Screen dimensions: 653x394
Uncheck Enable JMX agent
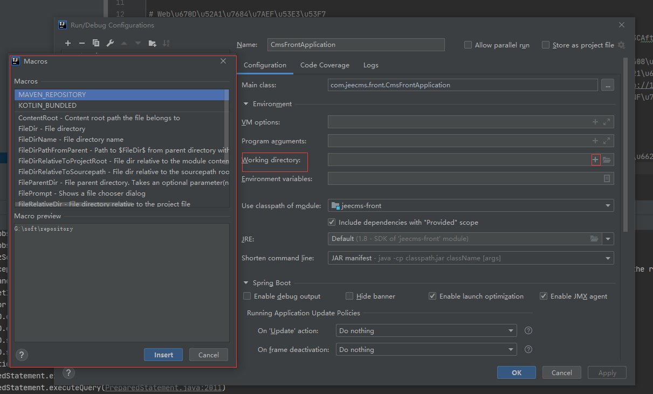coord(544,296)
